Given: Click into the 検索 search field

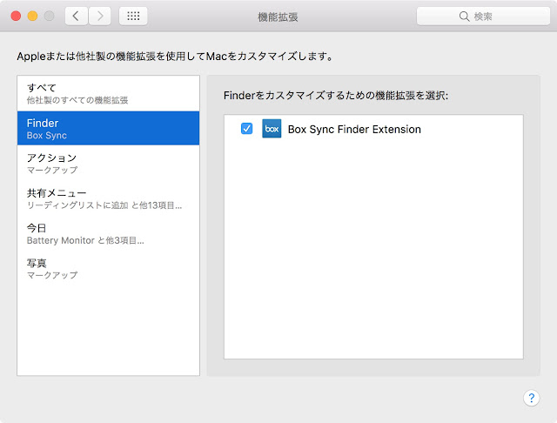Looking at the screenshot, I should point(483,17).
